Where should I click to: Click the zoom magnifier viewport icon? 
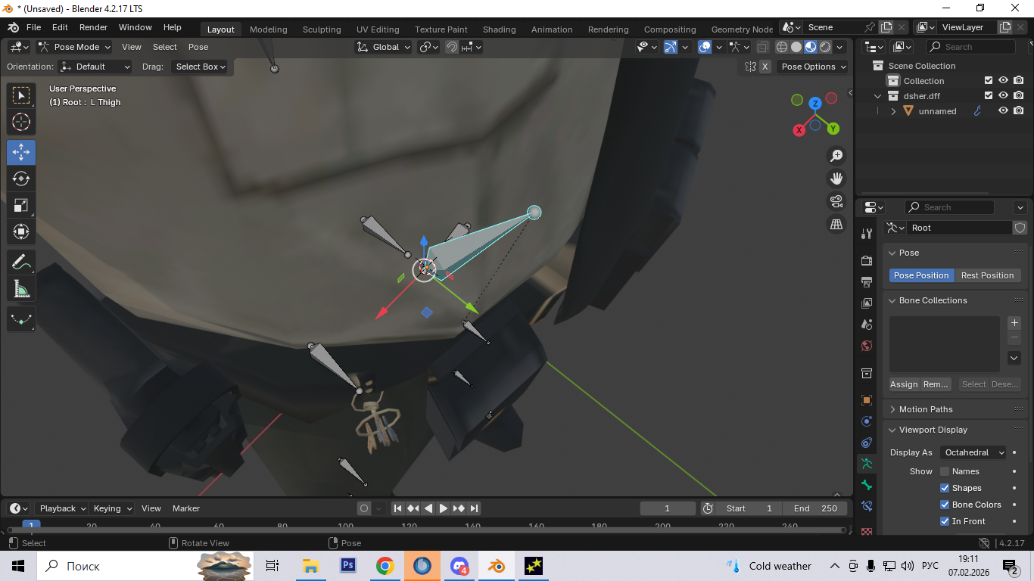click(x=836, y=156)
